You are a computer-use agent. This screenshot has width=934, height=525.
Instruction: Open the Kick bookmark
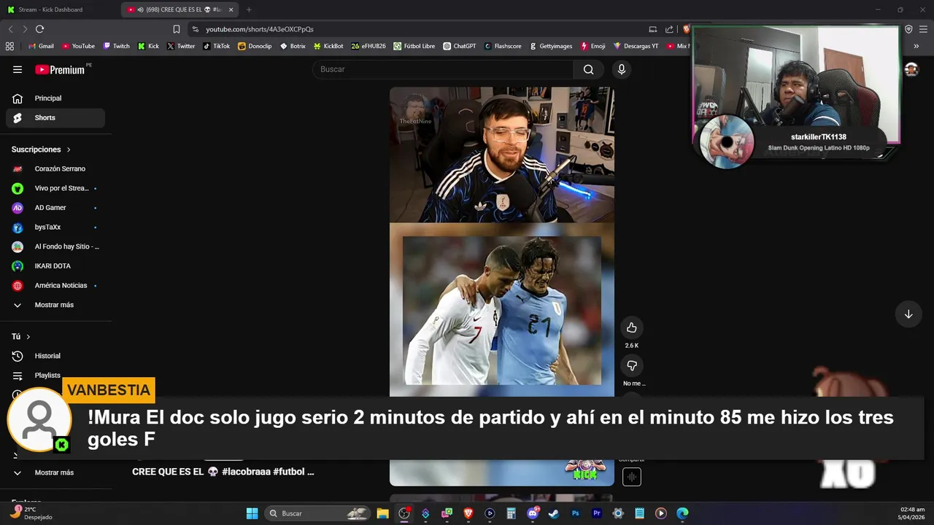tap(148, 46)
